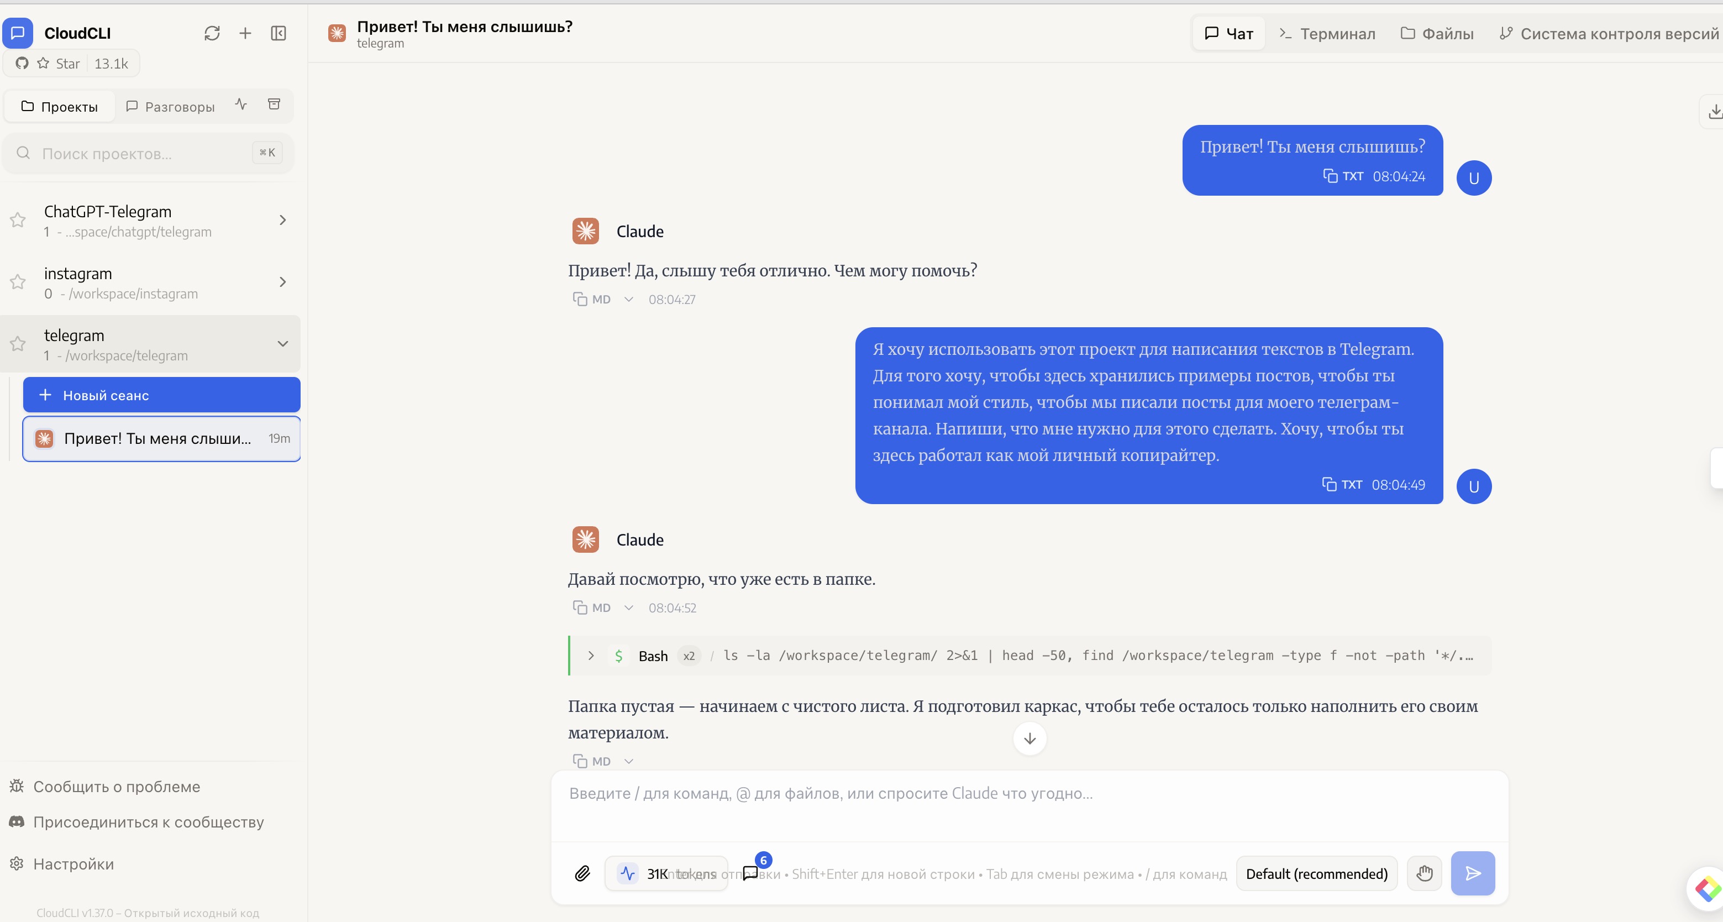Open the activity pulse icon in sidebar tabs
The image size is (1723, 922).
241,104
